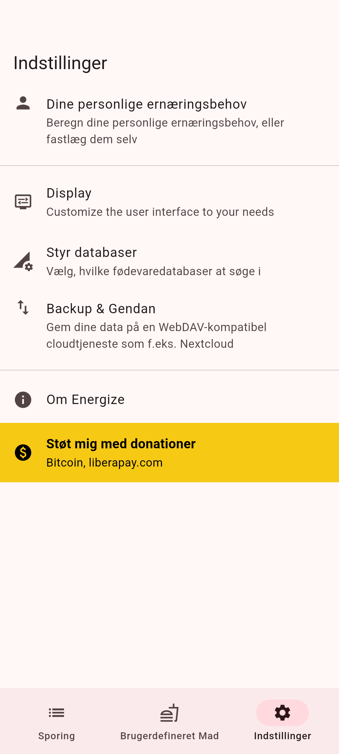Click the person icon for personal nutrition needs

[x=23, y=103]
